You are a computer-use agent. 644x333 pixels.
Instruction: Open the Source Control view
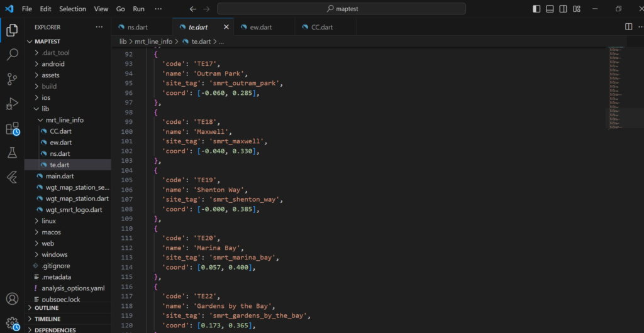tap(12, 79)
